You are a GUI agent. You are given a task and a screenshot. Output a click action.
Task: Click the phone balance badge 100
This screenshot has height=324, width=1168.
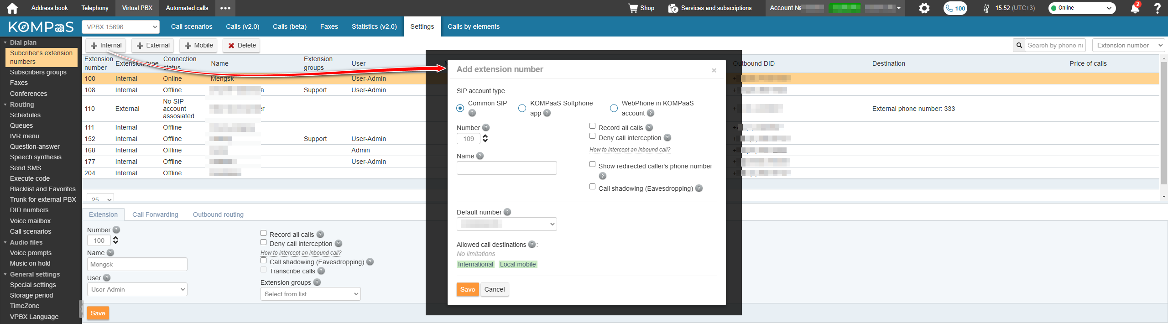(955, 8)
